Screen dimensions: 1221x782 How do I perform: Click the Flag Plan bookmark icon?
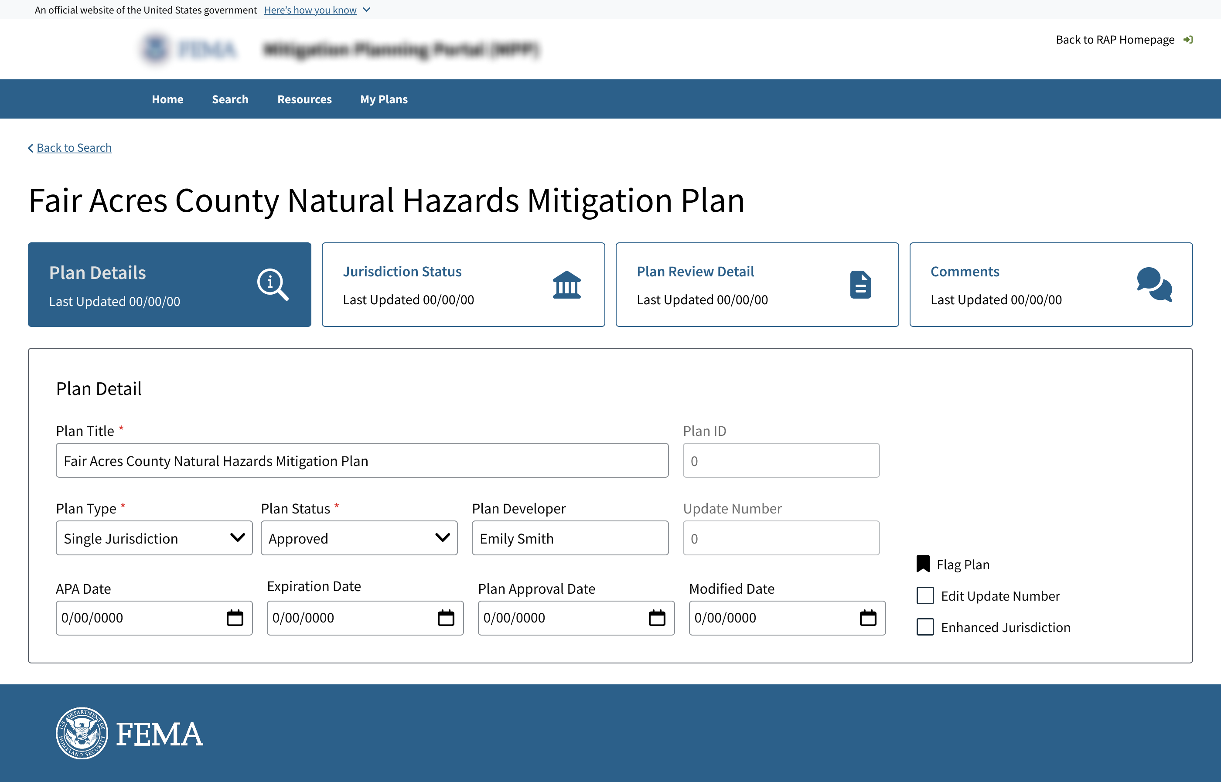pos(923,564)
